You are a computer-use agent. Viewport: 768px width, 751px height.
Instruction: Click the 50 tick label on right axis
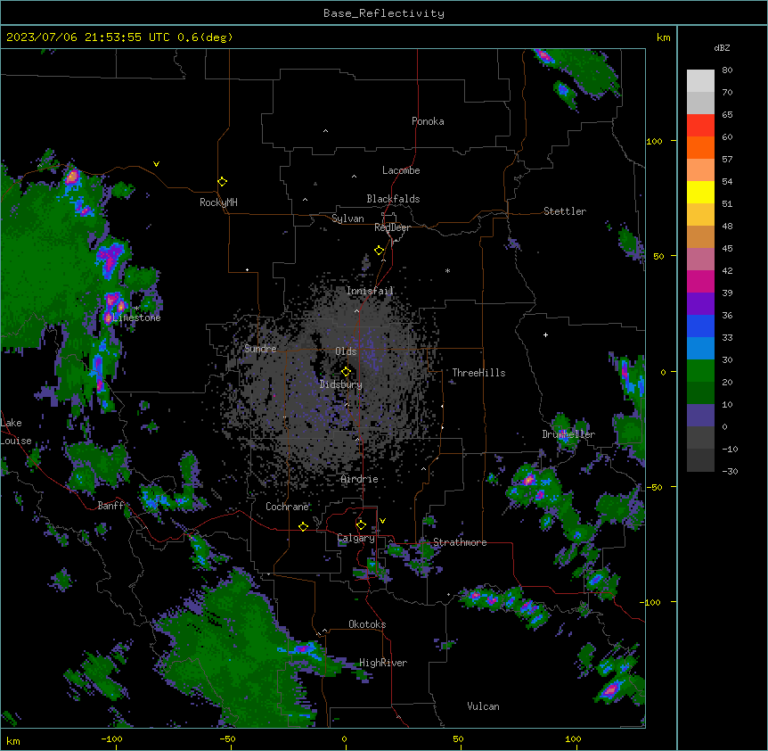coord(658,256)
